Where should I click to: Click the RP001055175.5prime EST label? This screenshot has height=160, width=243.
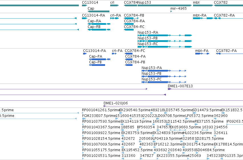[101, 150]
